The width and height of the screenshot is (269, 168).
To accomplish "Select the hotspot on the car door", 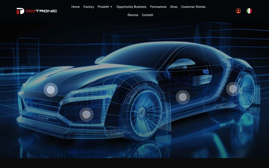I will 183,97.
